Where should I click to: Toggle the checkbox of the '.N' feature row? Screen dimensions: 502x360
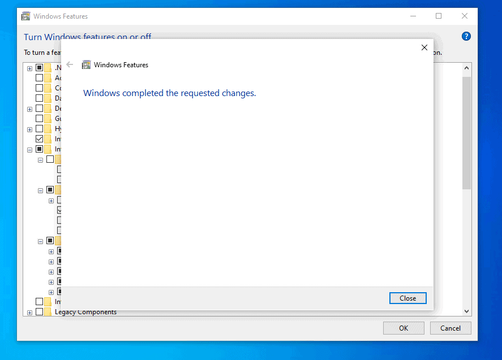point(40,67)
